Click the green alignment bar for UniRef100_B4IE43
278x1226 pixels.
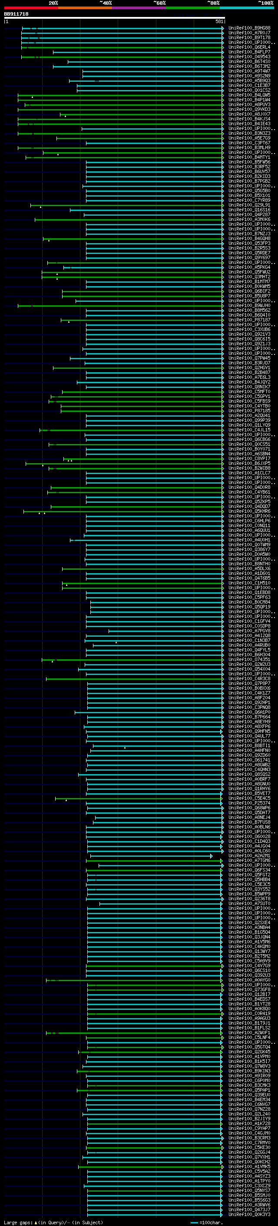121,124
